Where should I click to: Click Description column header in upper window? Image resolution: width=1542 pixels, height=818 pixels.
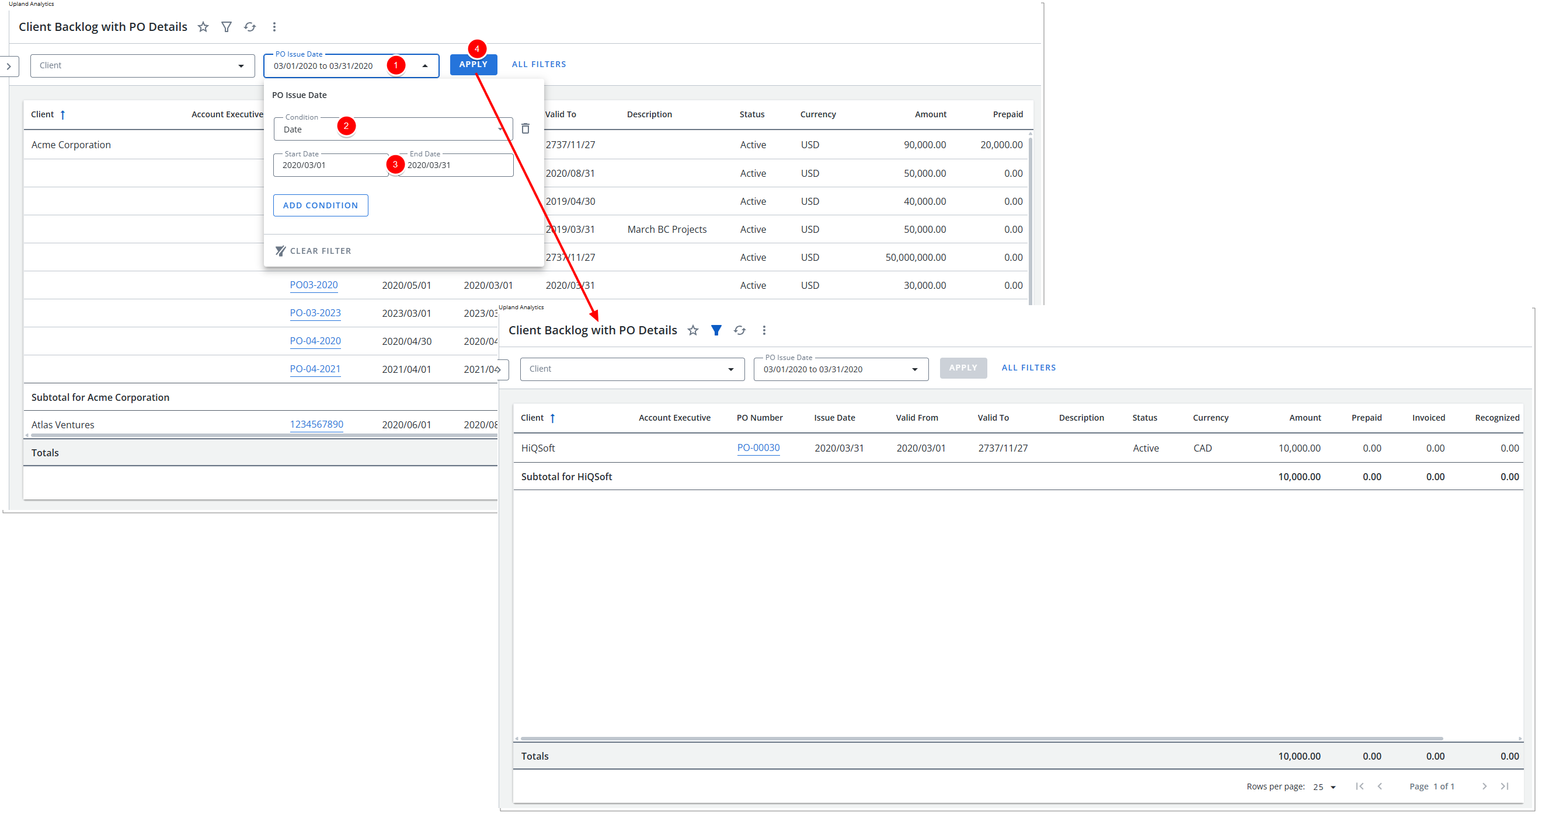pos(649,114)
